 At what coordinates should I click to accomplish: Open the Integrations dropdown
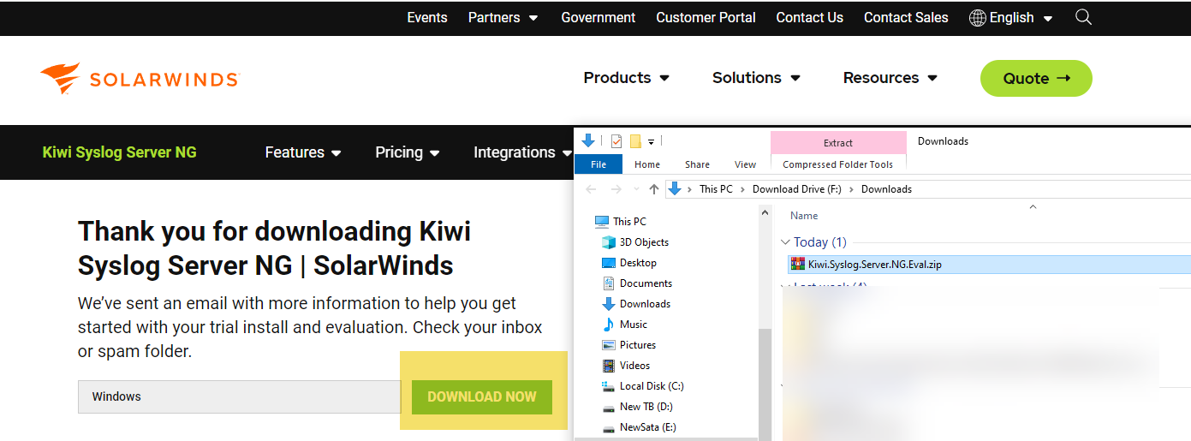523,152
